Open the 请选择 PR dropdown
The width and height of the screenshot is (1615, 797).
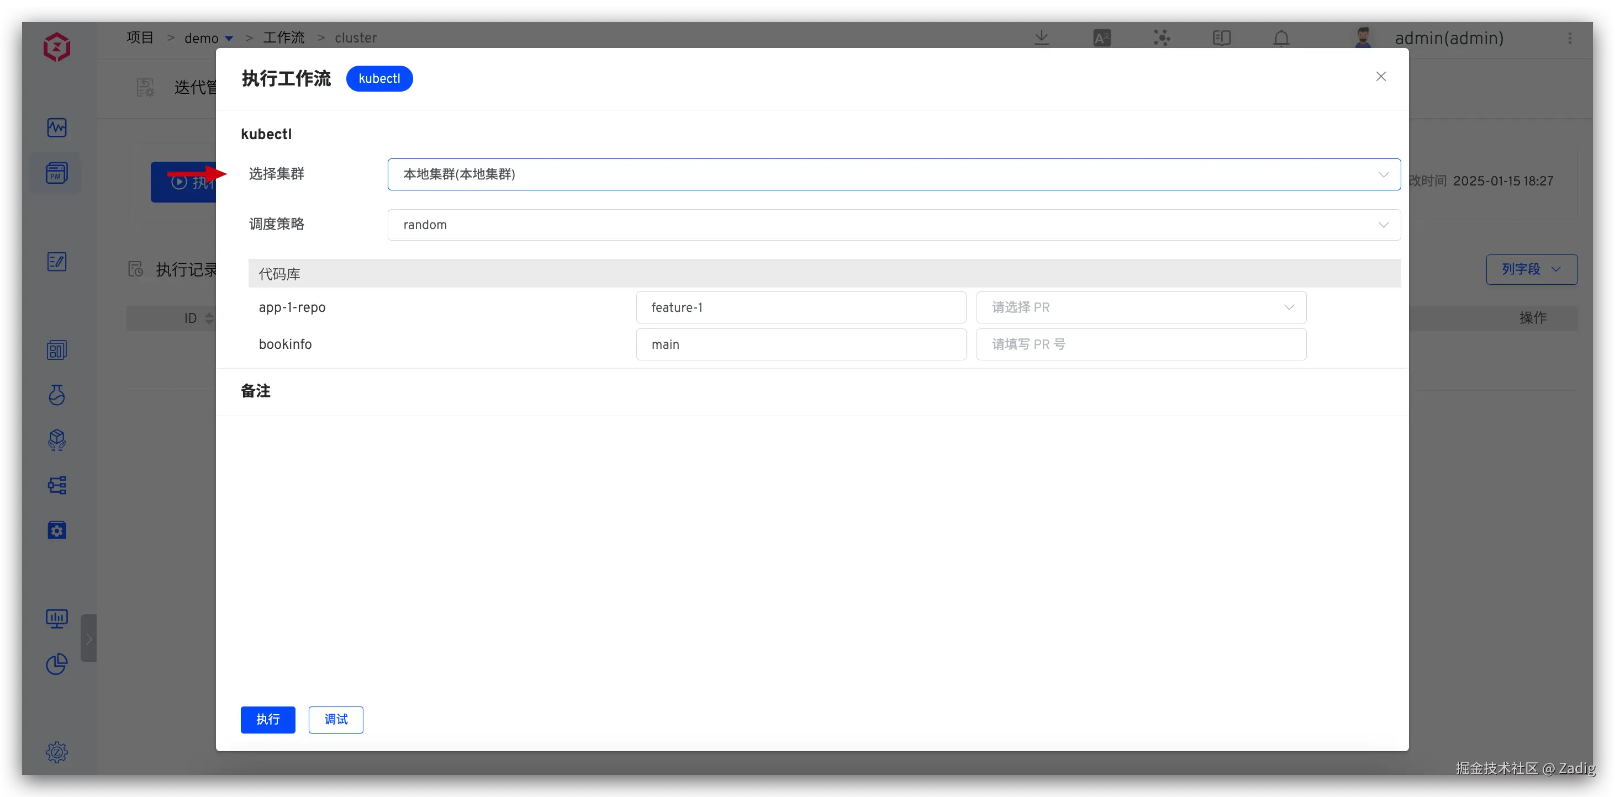pos(1141,307)
